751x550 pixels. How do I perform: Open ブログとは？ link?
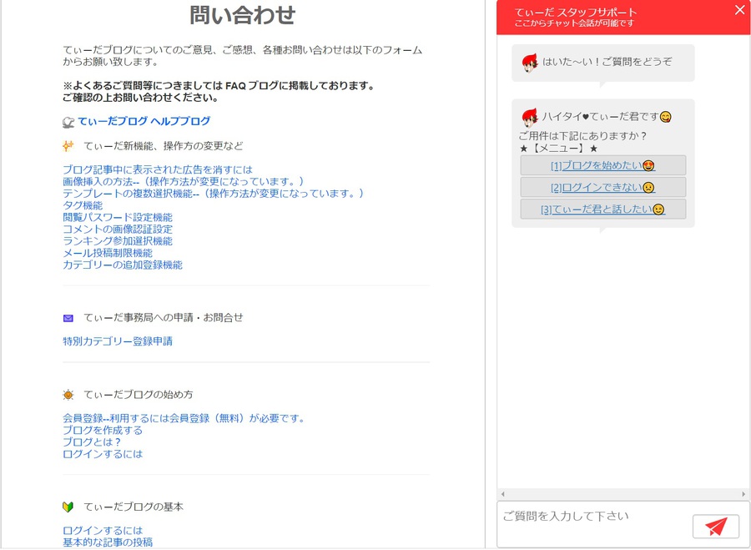(92, 442)
